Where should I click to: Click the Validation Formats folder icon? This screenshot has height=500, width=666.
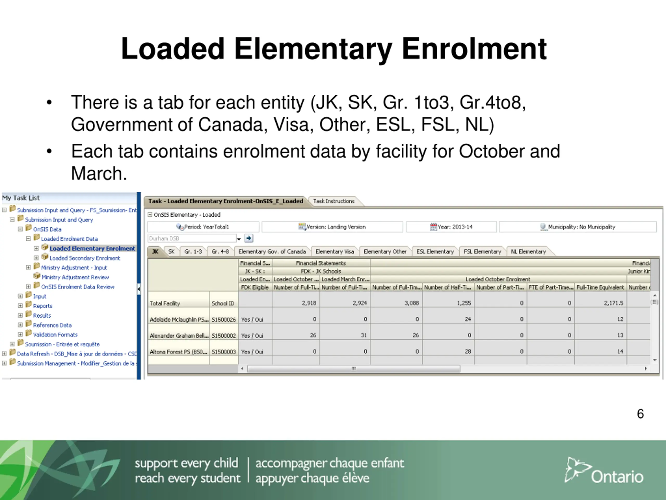29,334
